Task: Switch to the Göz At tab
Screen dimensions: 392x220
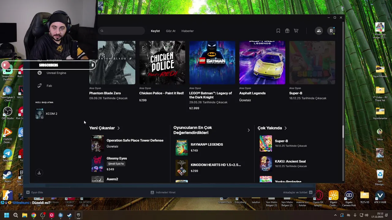Action: click(x=171, y=31)
